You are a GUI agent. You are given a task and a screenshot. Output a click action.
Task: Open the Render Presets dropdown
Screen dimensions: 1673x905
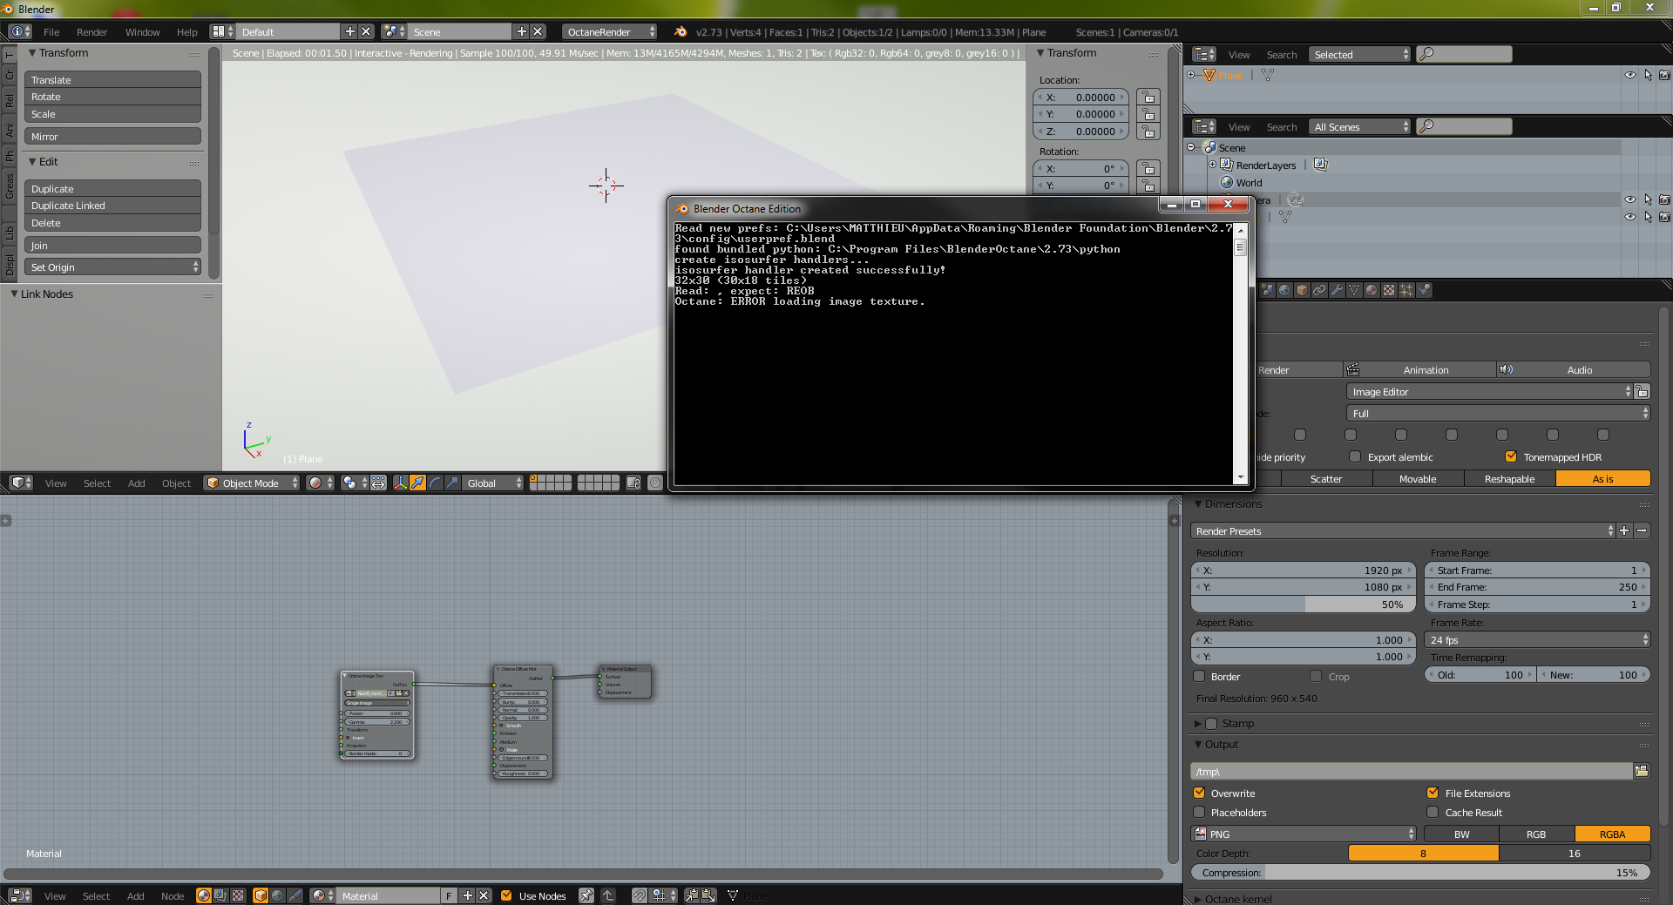1403,530
